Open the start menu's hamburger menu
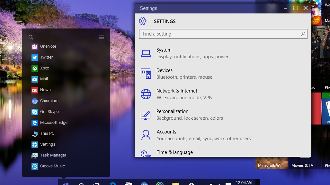 [102, 37]
